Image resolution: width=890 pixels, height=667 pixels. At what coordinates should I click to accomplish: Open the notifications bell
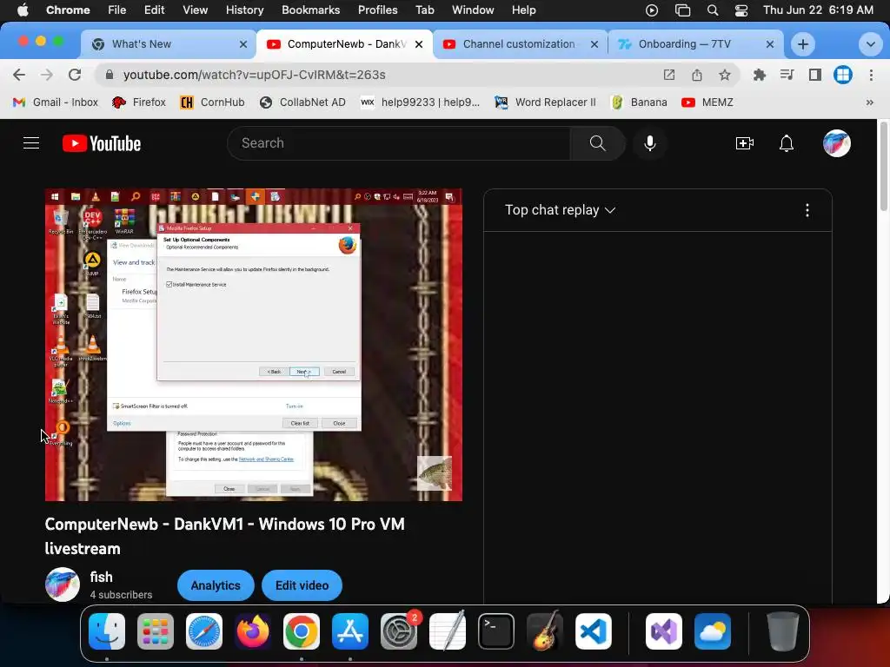[x=786, y=143]
